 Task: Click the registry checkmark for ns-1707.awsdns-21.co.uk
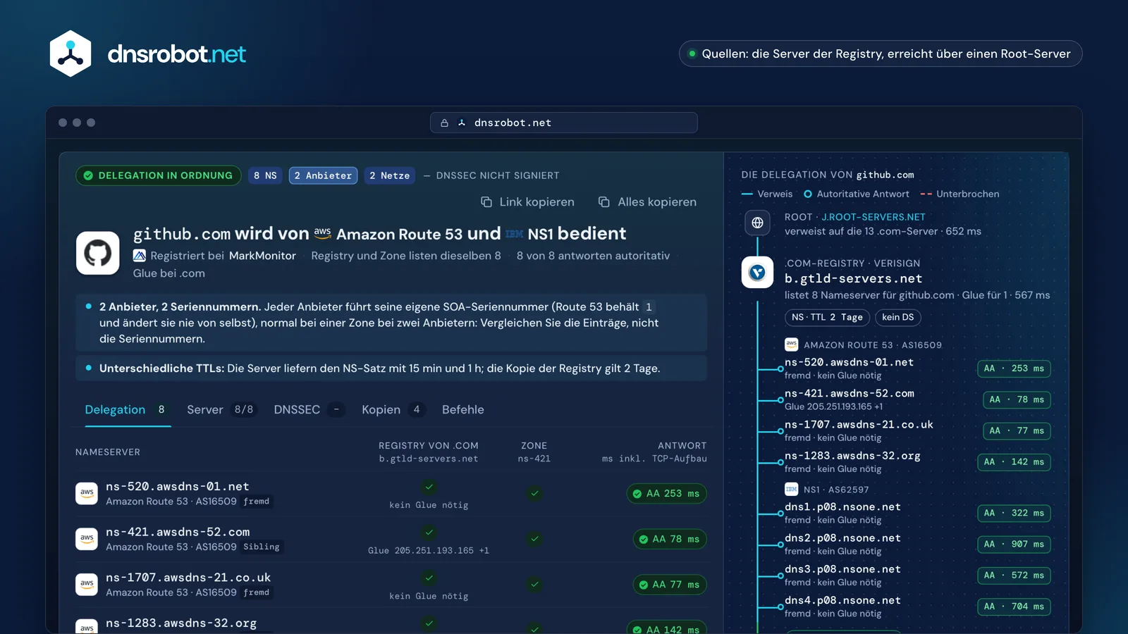pyautogui.click(x=429, y=578)
